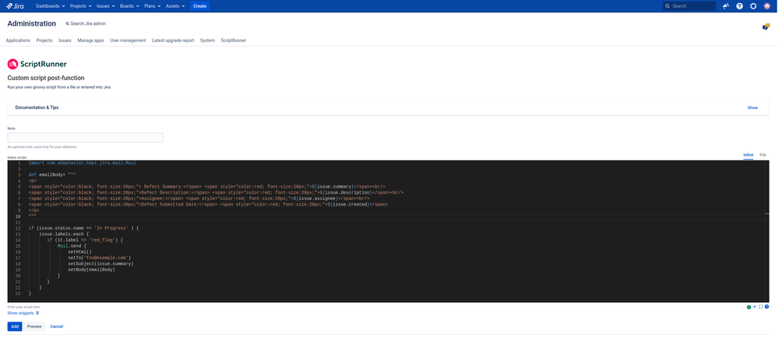Screen dimensions: 778x352
Task: Click the Custom script post-function heading
Action: click(x=46, y=78)
